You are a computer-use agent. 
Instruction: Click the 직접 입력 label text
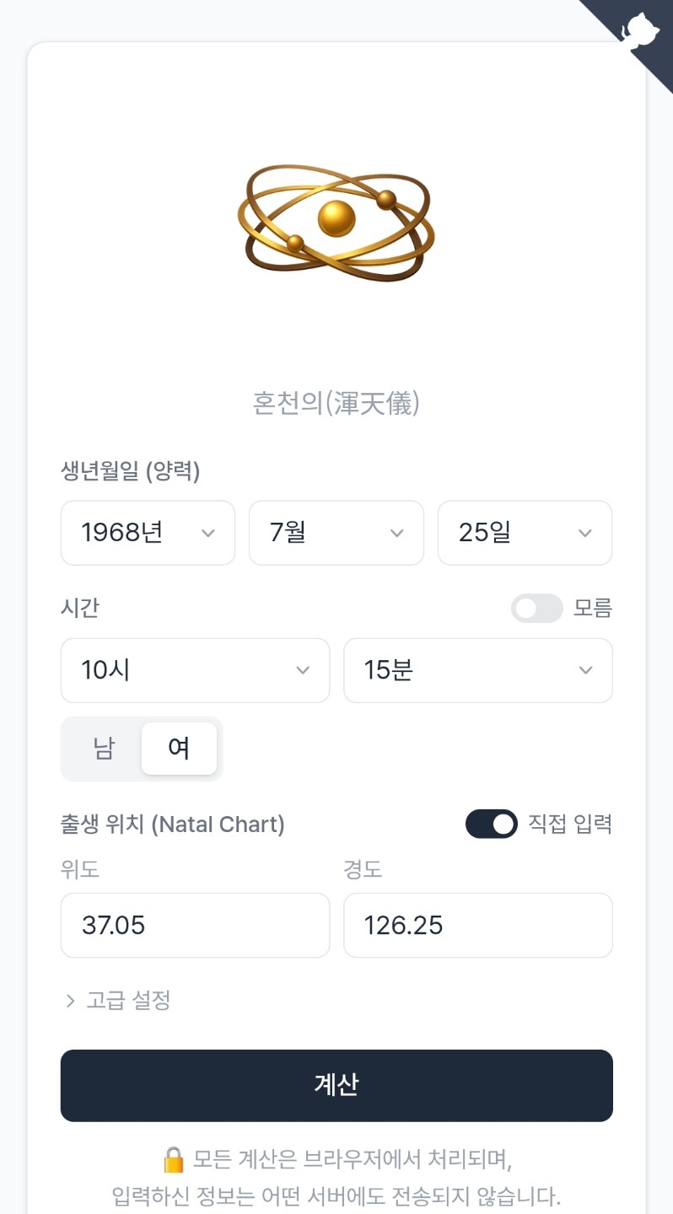569,824
